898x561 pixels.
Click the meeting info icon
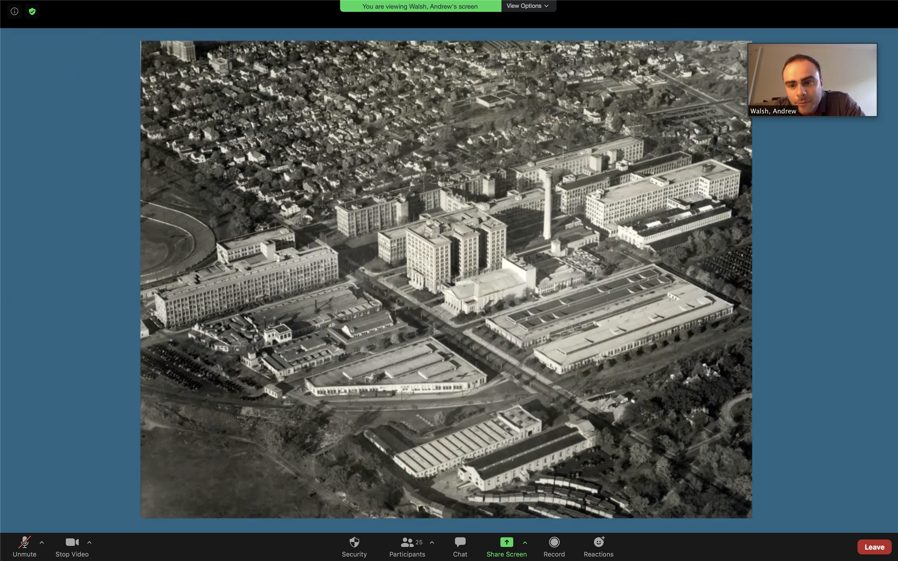point(15,11)
